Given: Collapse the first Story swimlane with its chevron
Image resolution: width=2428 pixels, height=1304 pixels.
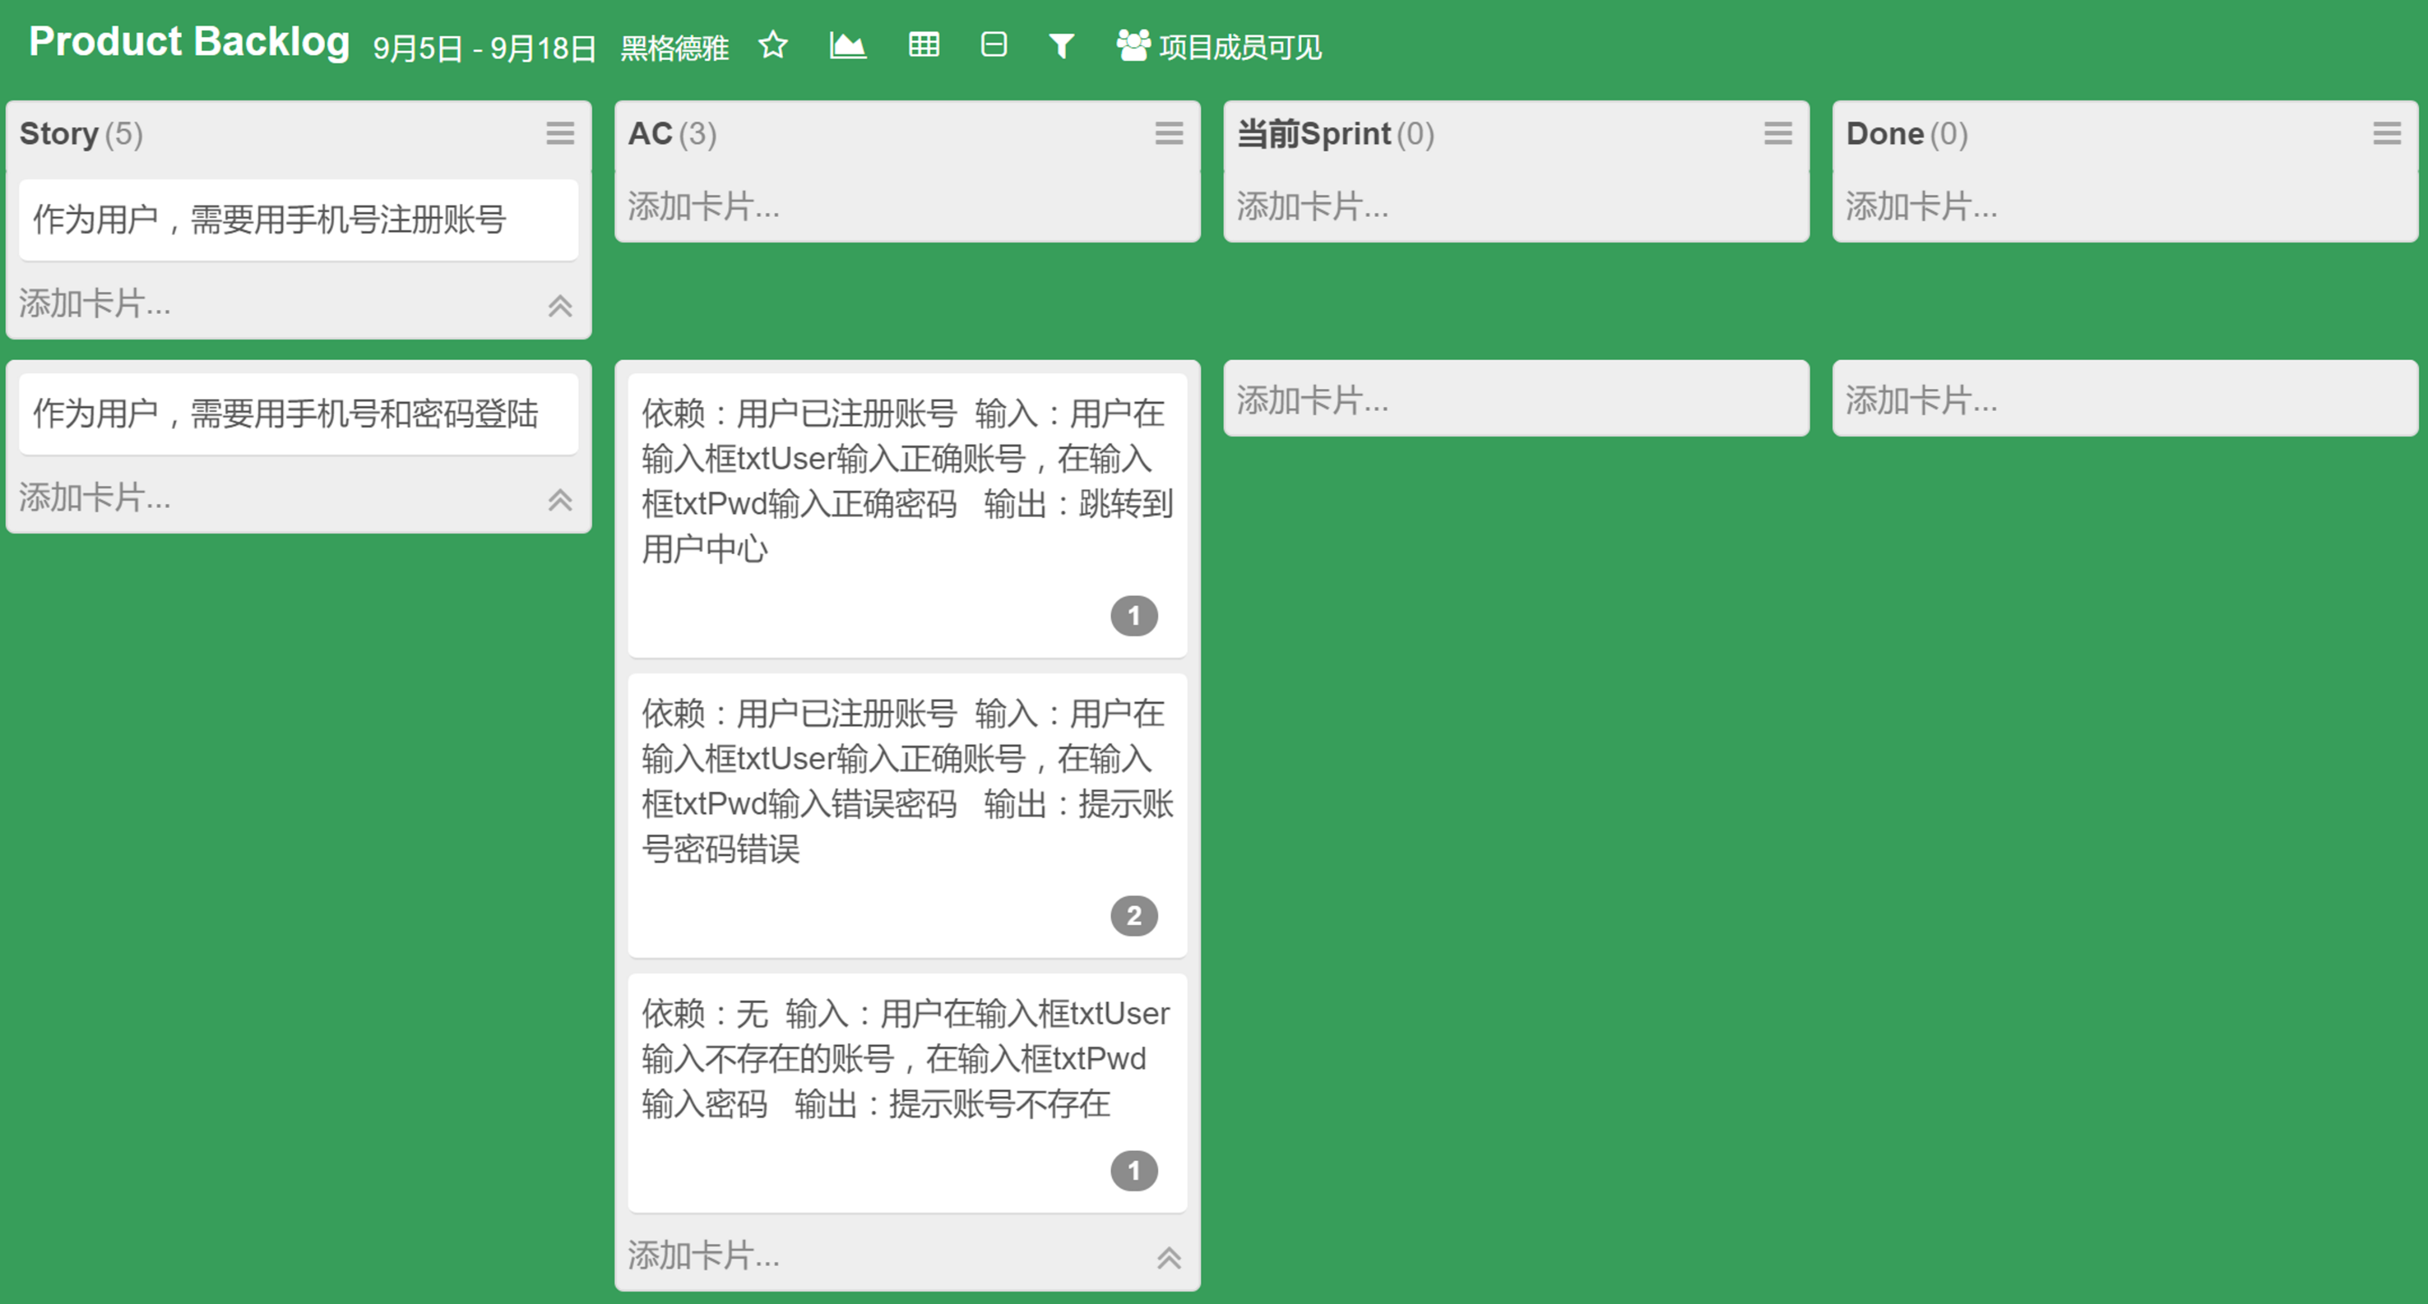Looking at the screenshot, I should click(x=560, y=306).
